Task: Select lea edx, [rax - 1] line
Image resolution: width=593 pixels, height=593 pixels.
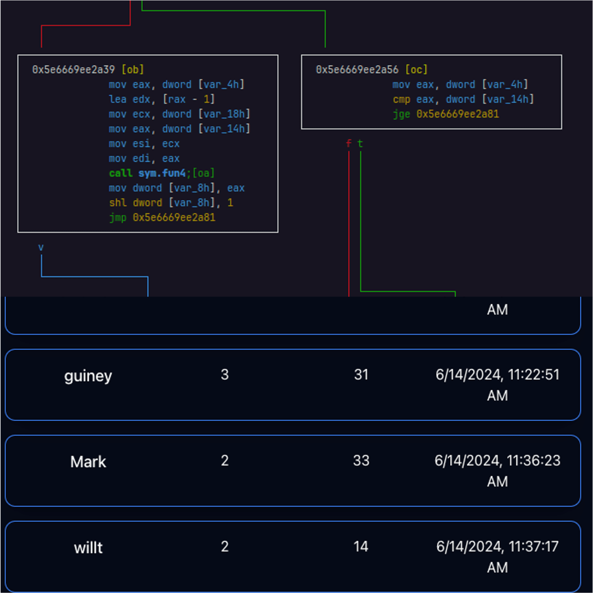Action: coord(162,99)
